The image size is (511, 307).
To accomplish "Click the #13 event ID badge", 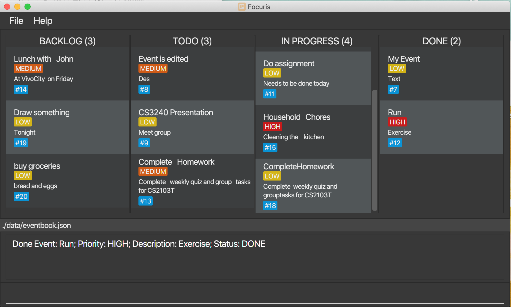I will (x=145, y=201).
